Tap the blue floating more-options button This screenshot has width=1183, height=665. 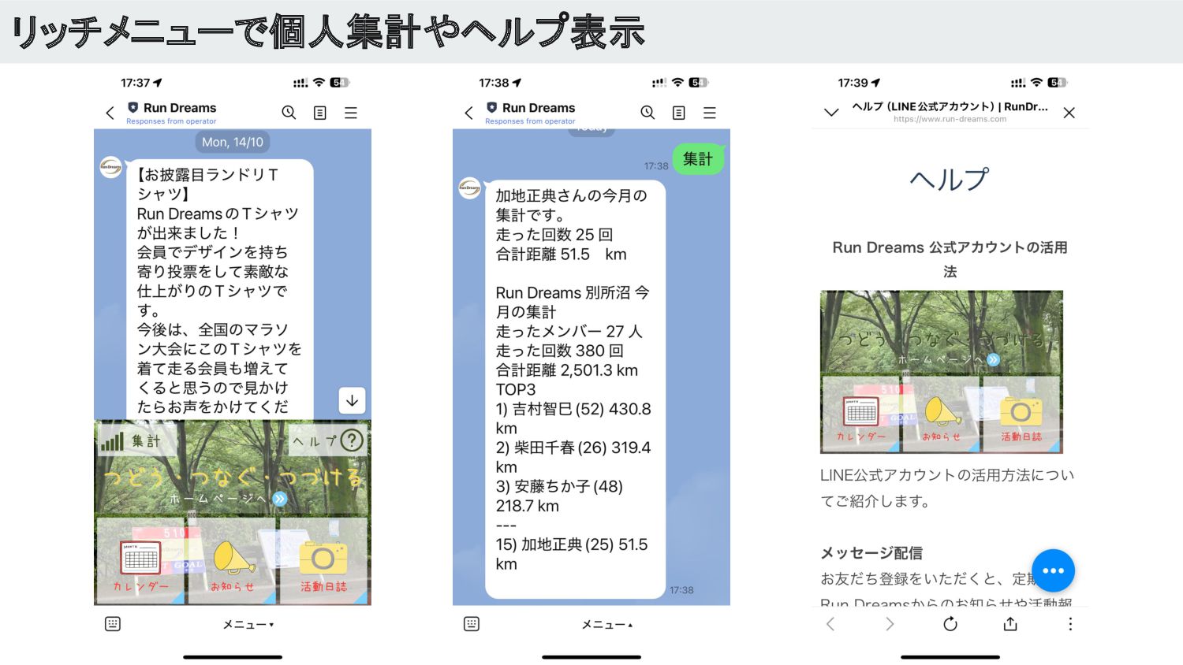[1053, 570]
